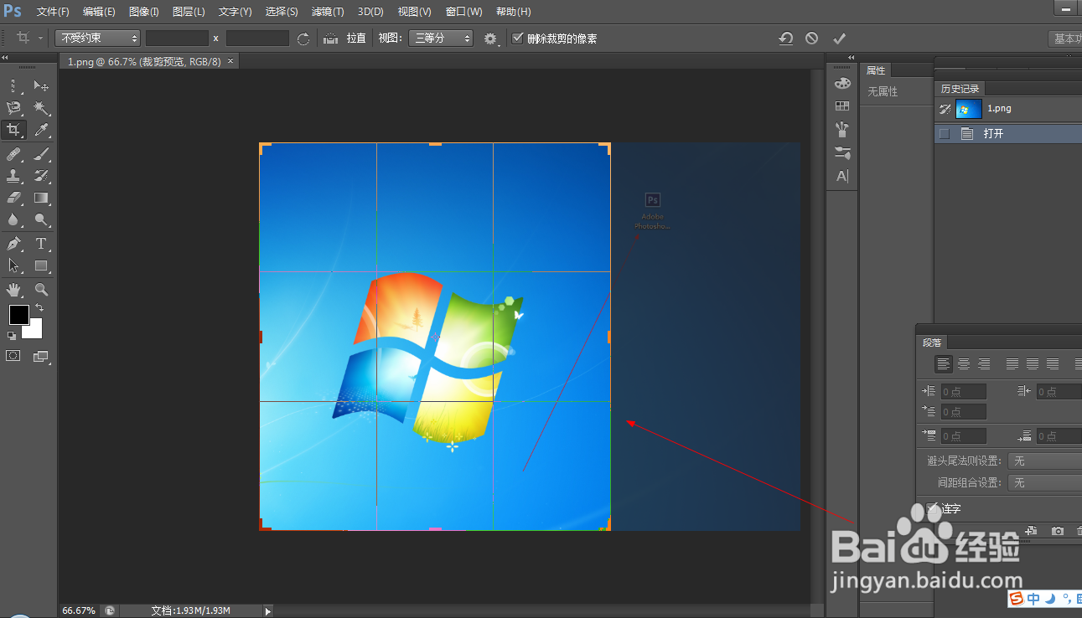Viewport: 1082px width, 618px height.
Task: Open the 基本功能 workspace switcher
Action: [x=1065, y=39]
